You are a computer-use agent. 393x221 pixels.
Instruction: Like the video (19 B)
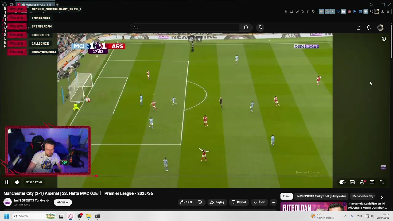coord(186,202)
